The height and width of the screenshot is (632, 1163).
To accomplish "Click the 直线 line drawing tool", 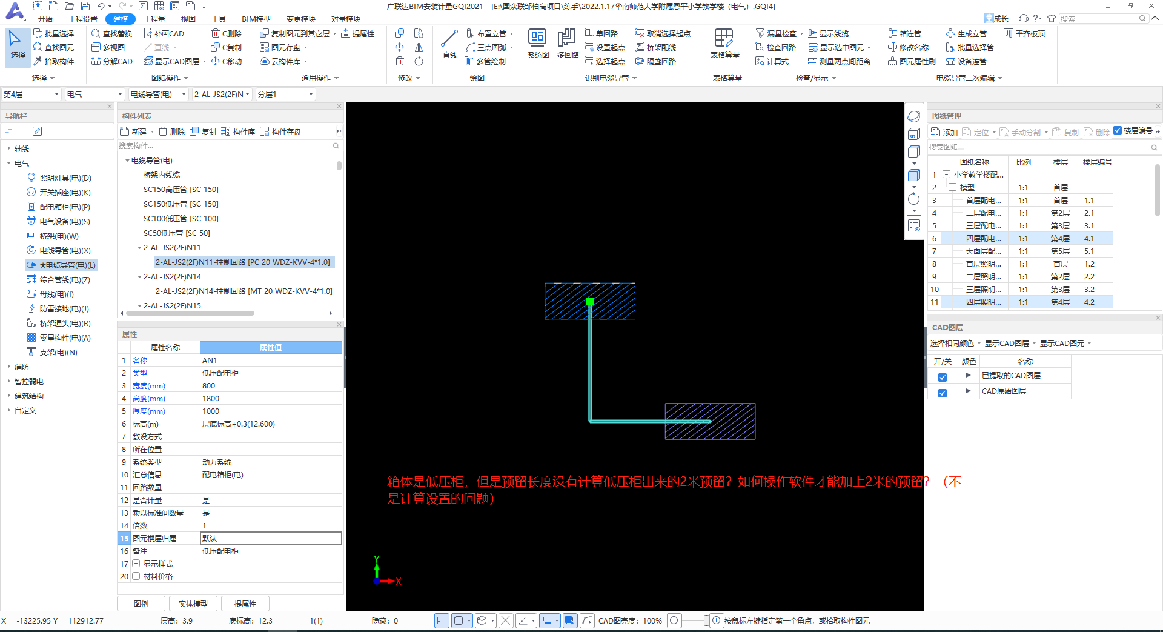I will pos(449,45).
